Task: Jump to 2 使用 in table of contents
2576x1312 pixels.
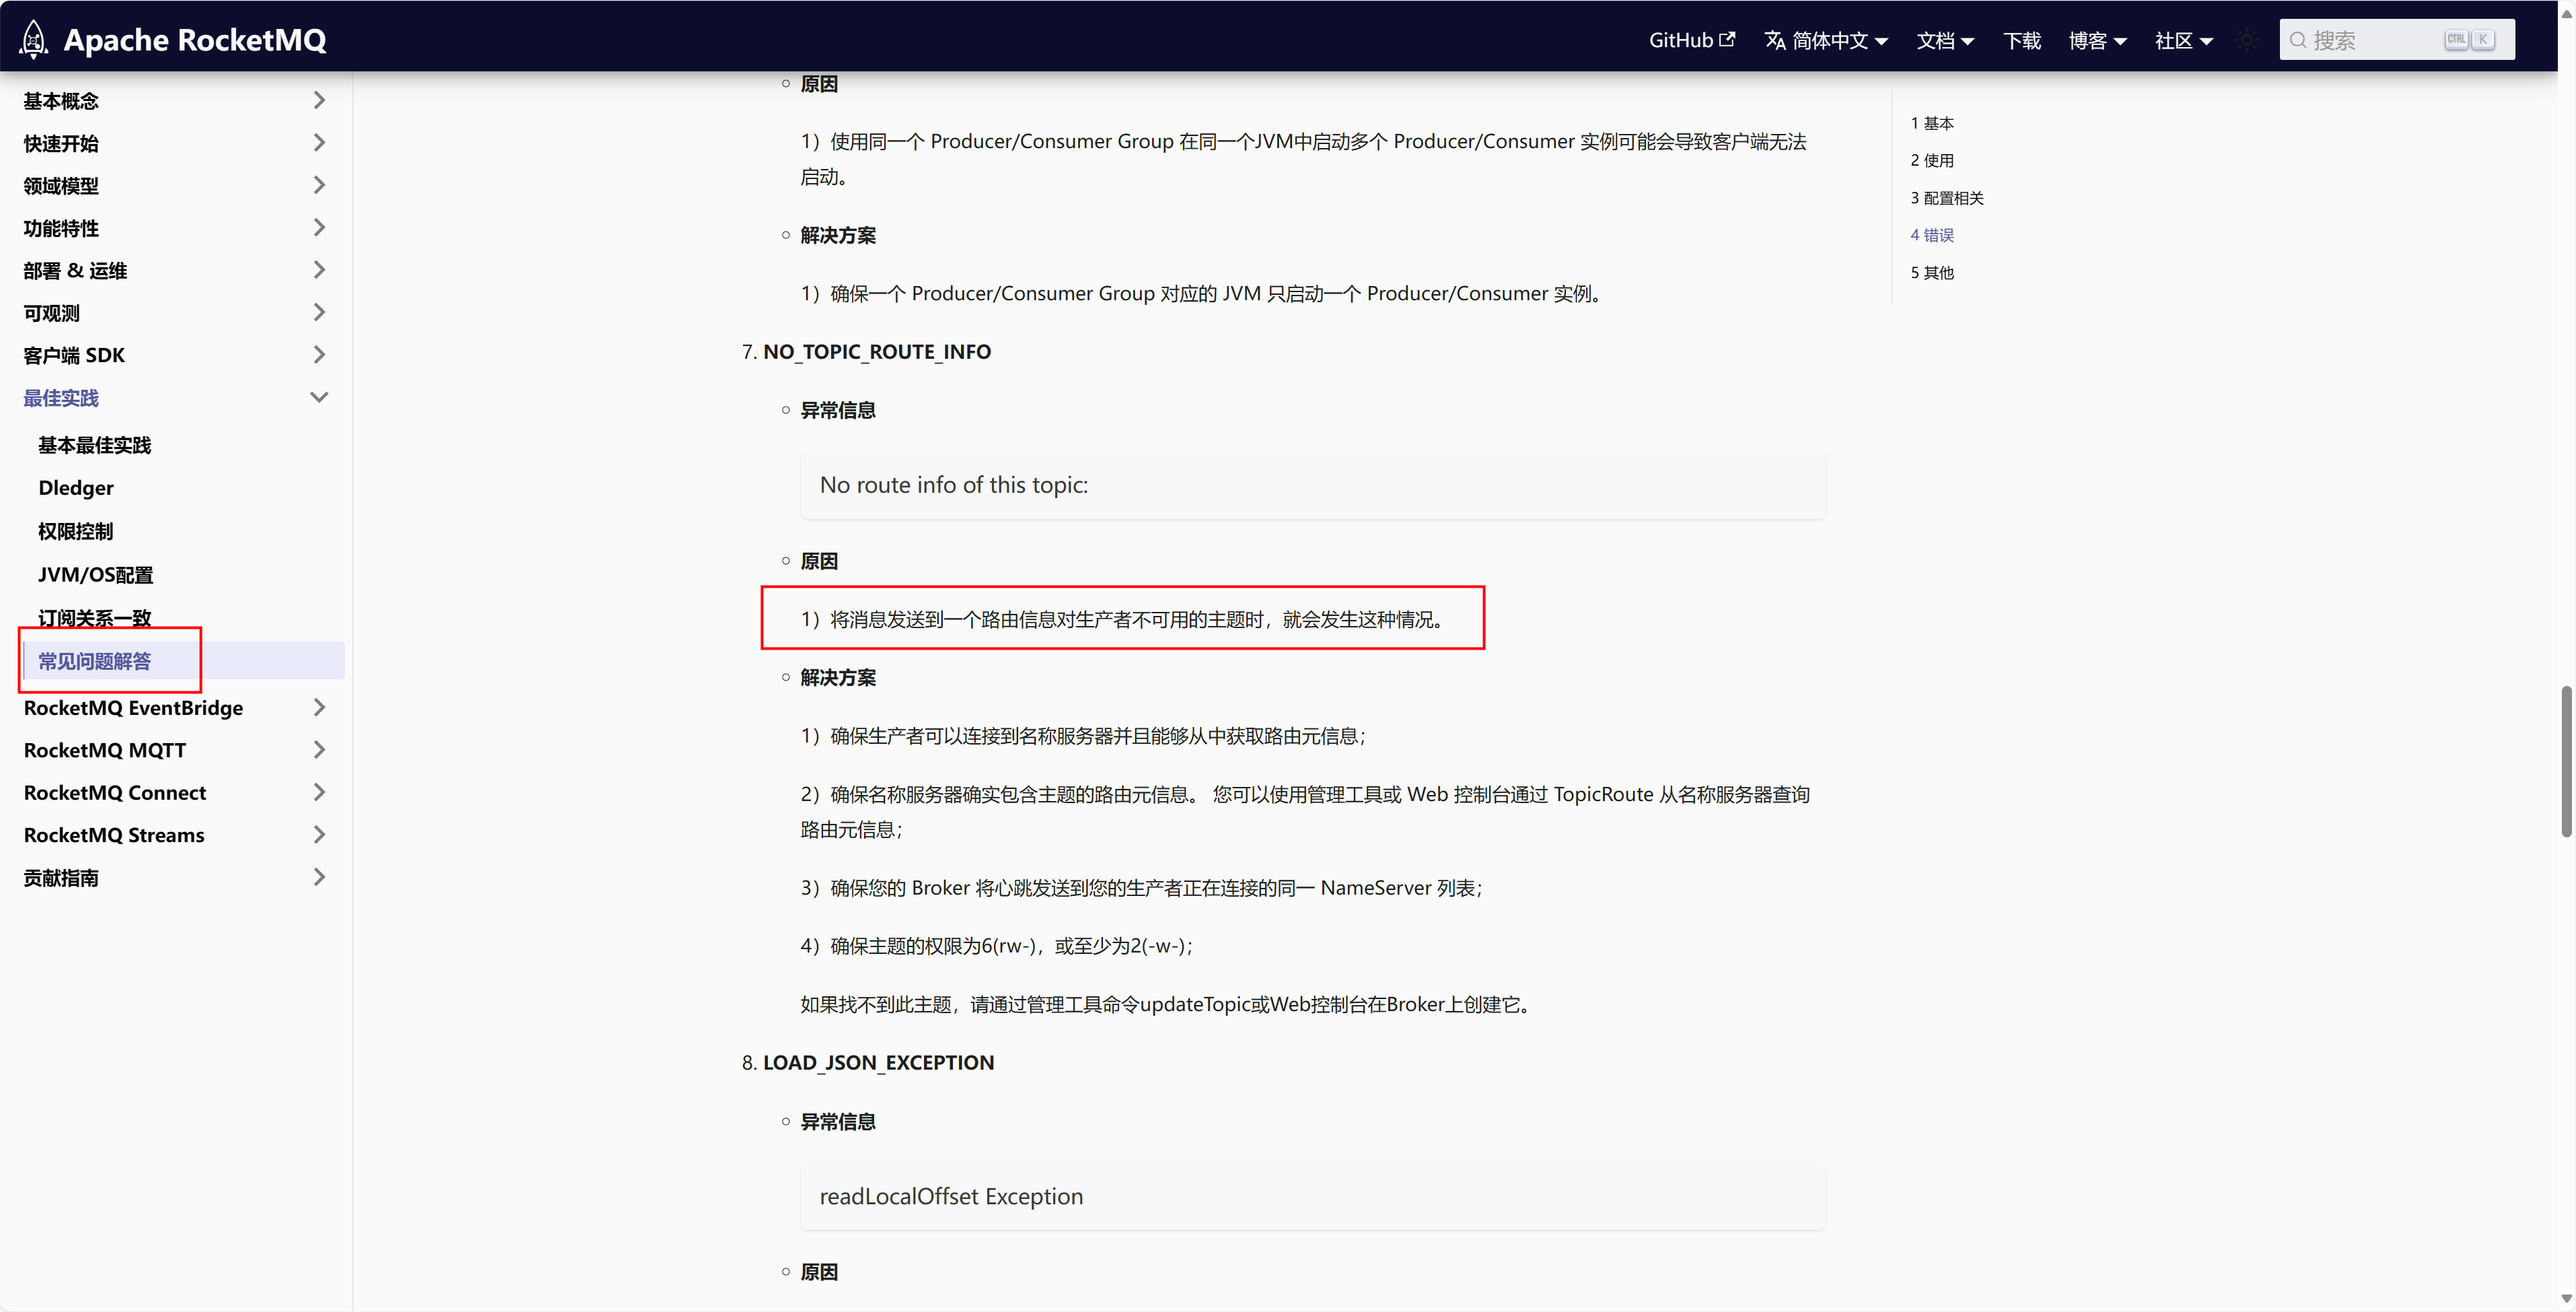Action: coord(1932,160)
